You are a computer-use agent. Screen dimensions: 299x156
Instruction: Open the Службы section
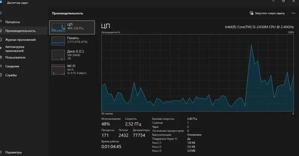(x=23, y=75)
